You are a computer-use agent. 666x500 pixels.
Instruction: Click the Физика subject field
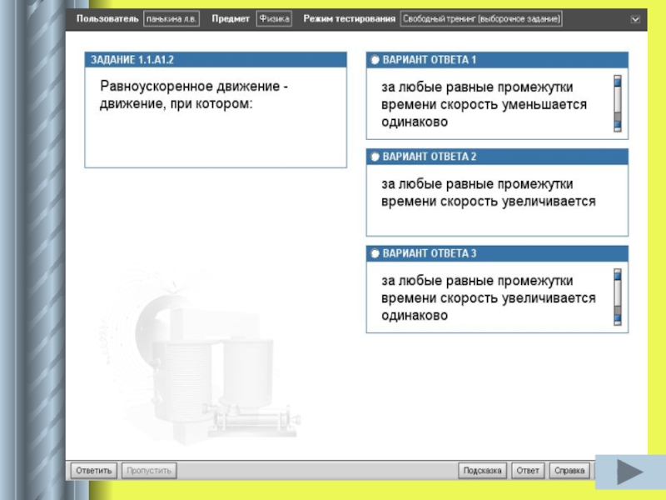[274, 19]
